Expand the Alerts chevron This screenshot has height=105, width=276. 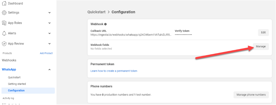(50, 33)
